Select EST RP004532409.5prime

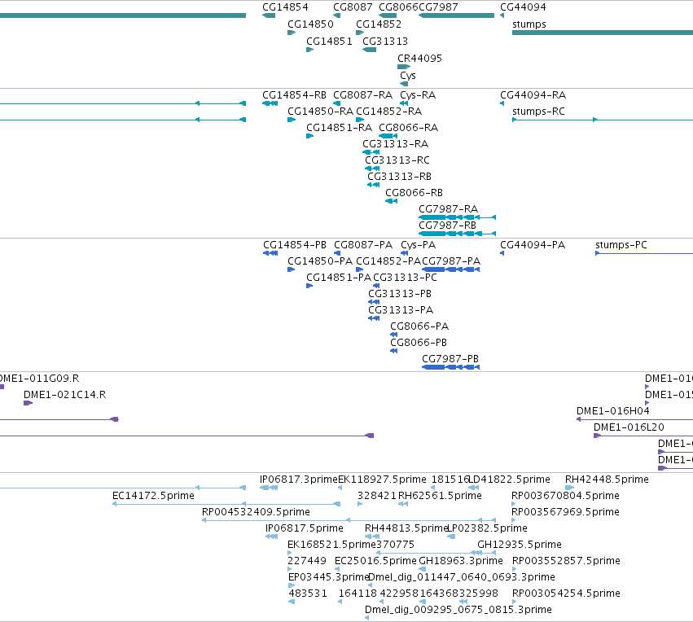click(256, 512)
